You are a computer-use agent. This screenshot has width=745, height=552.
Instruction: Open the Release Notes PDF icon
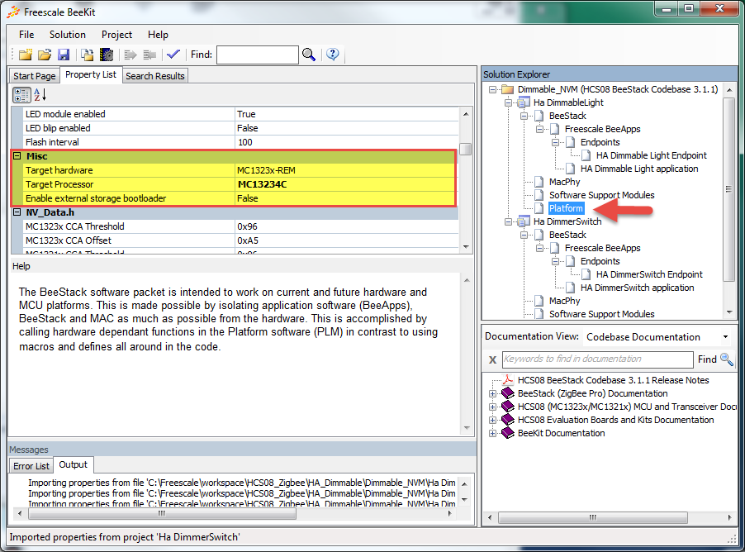tap(508, 379)
